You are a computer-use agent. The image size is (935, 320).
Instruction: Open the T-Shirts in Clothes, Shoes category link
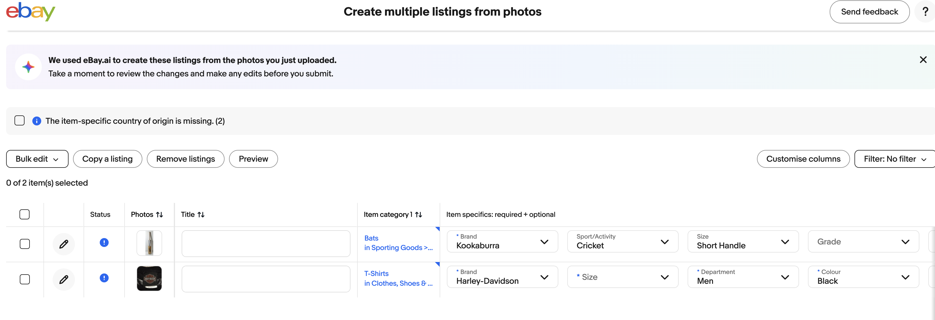[x=398, y=278]
